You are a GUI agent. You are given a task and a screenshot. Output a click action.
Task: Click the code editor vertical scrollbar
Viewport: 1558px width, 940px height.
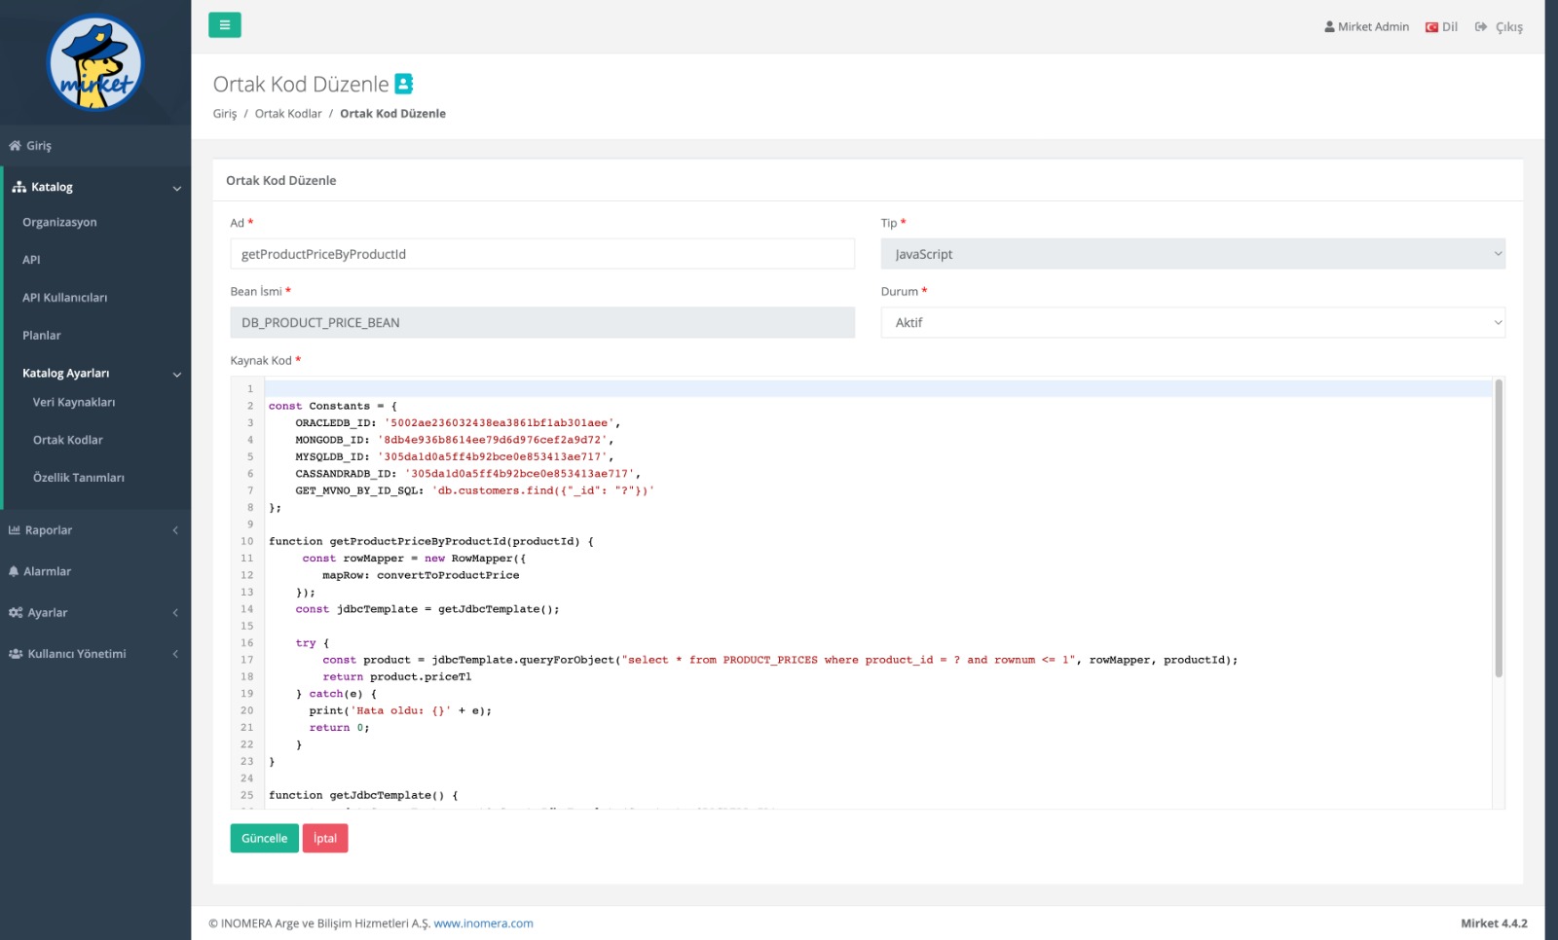pos(1499,528)
